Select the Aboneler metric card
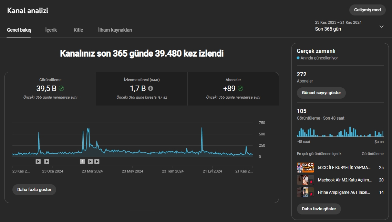This screenshot has width=392, height=222. pos(233,89)
